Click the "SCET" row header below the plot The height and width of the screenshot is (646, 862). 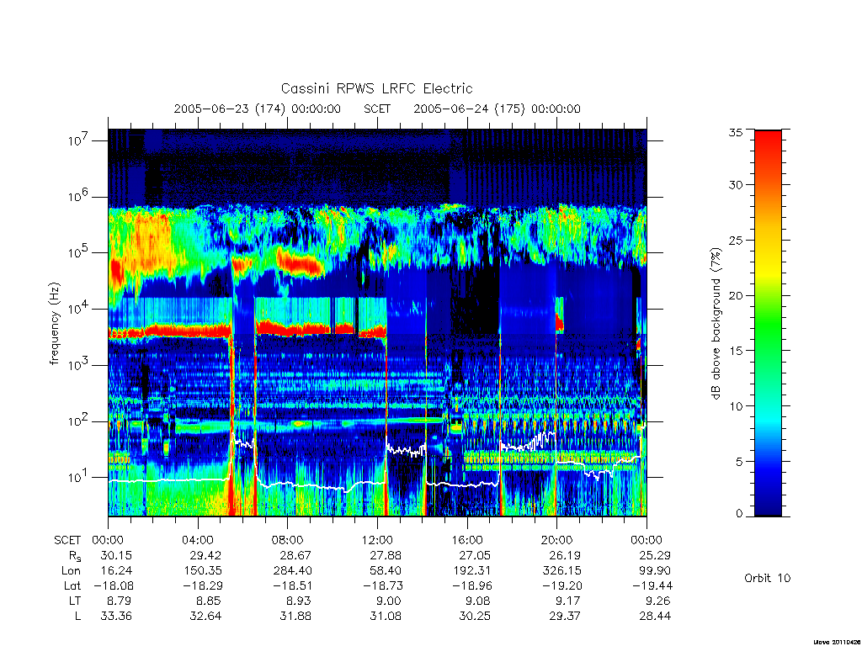pos(67,540)
